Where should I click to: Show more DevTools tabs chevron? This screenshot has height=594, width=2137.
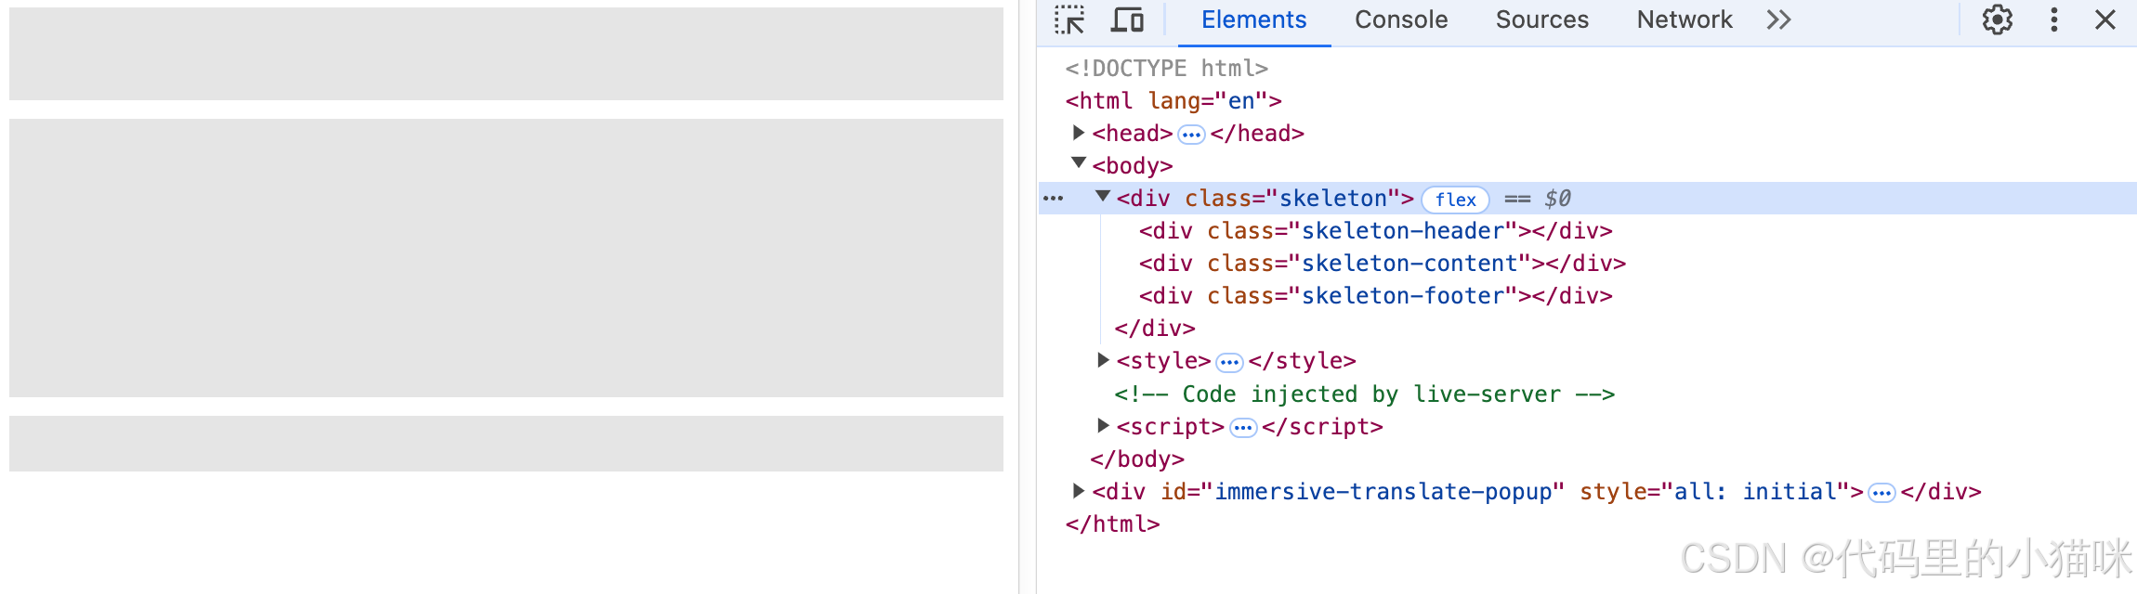pyautogui.click(x=1778, y=19)
